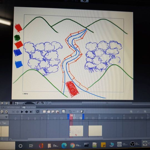Viewport: 150px width, 150px height.
Task: Click the blue start frame marker
Action: point(68,117)
